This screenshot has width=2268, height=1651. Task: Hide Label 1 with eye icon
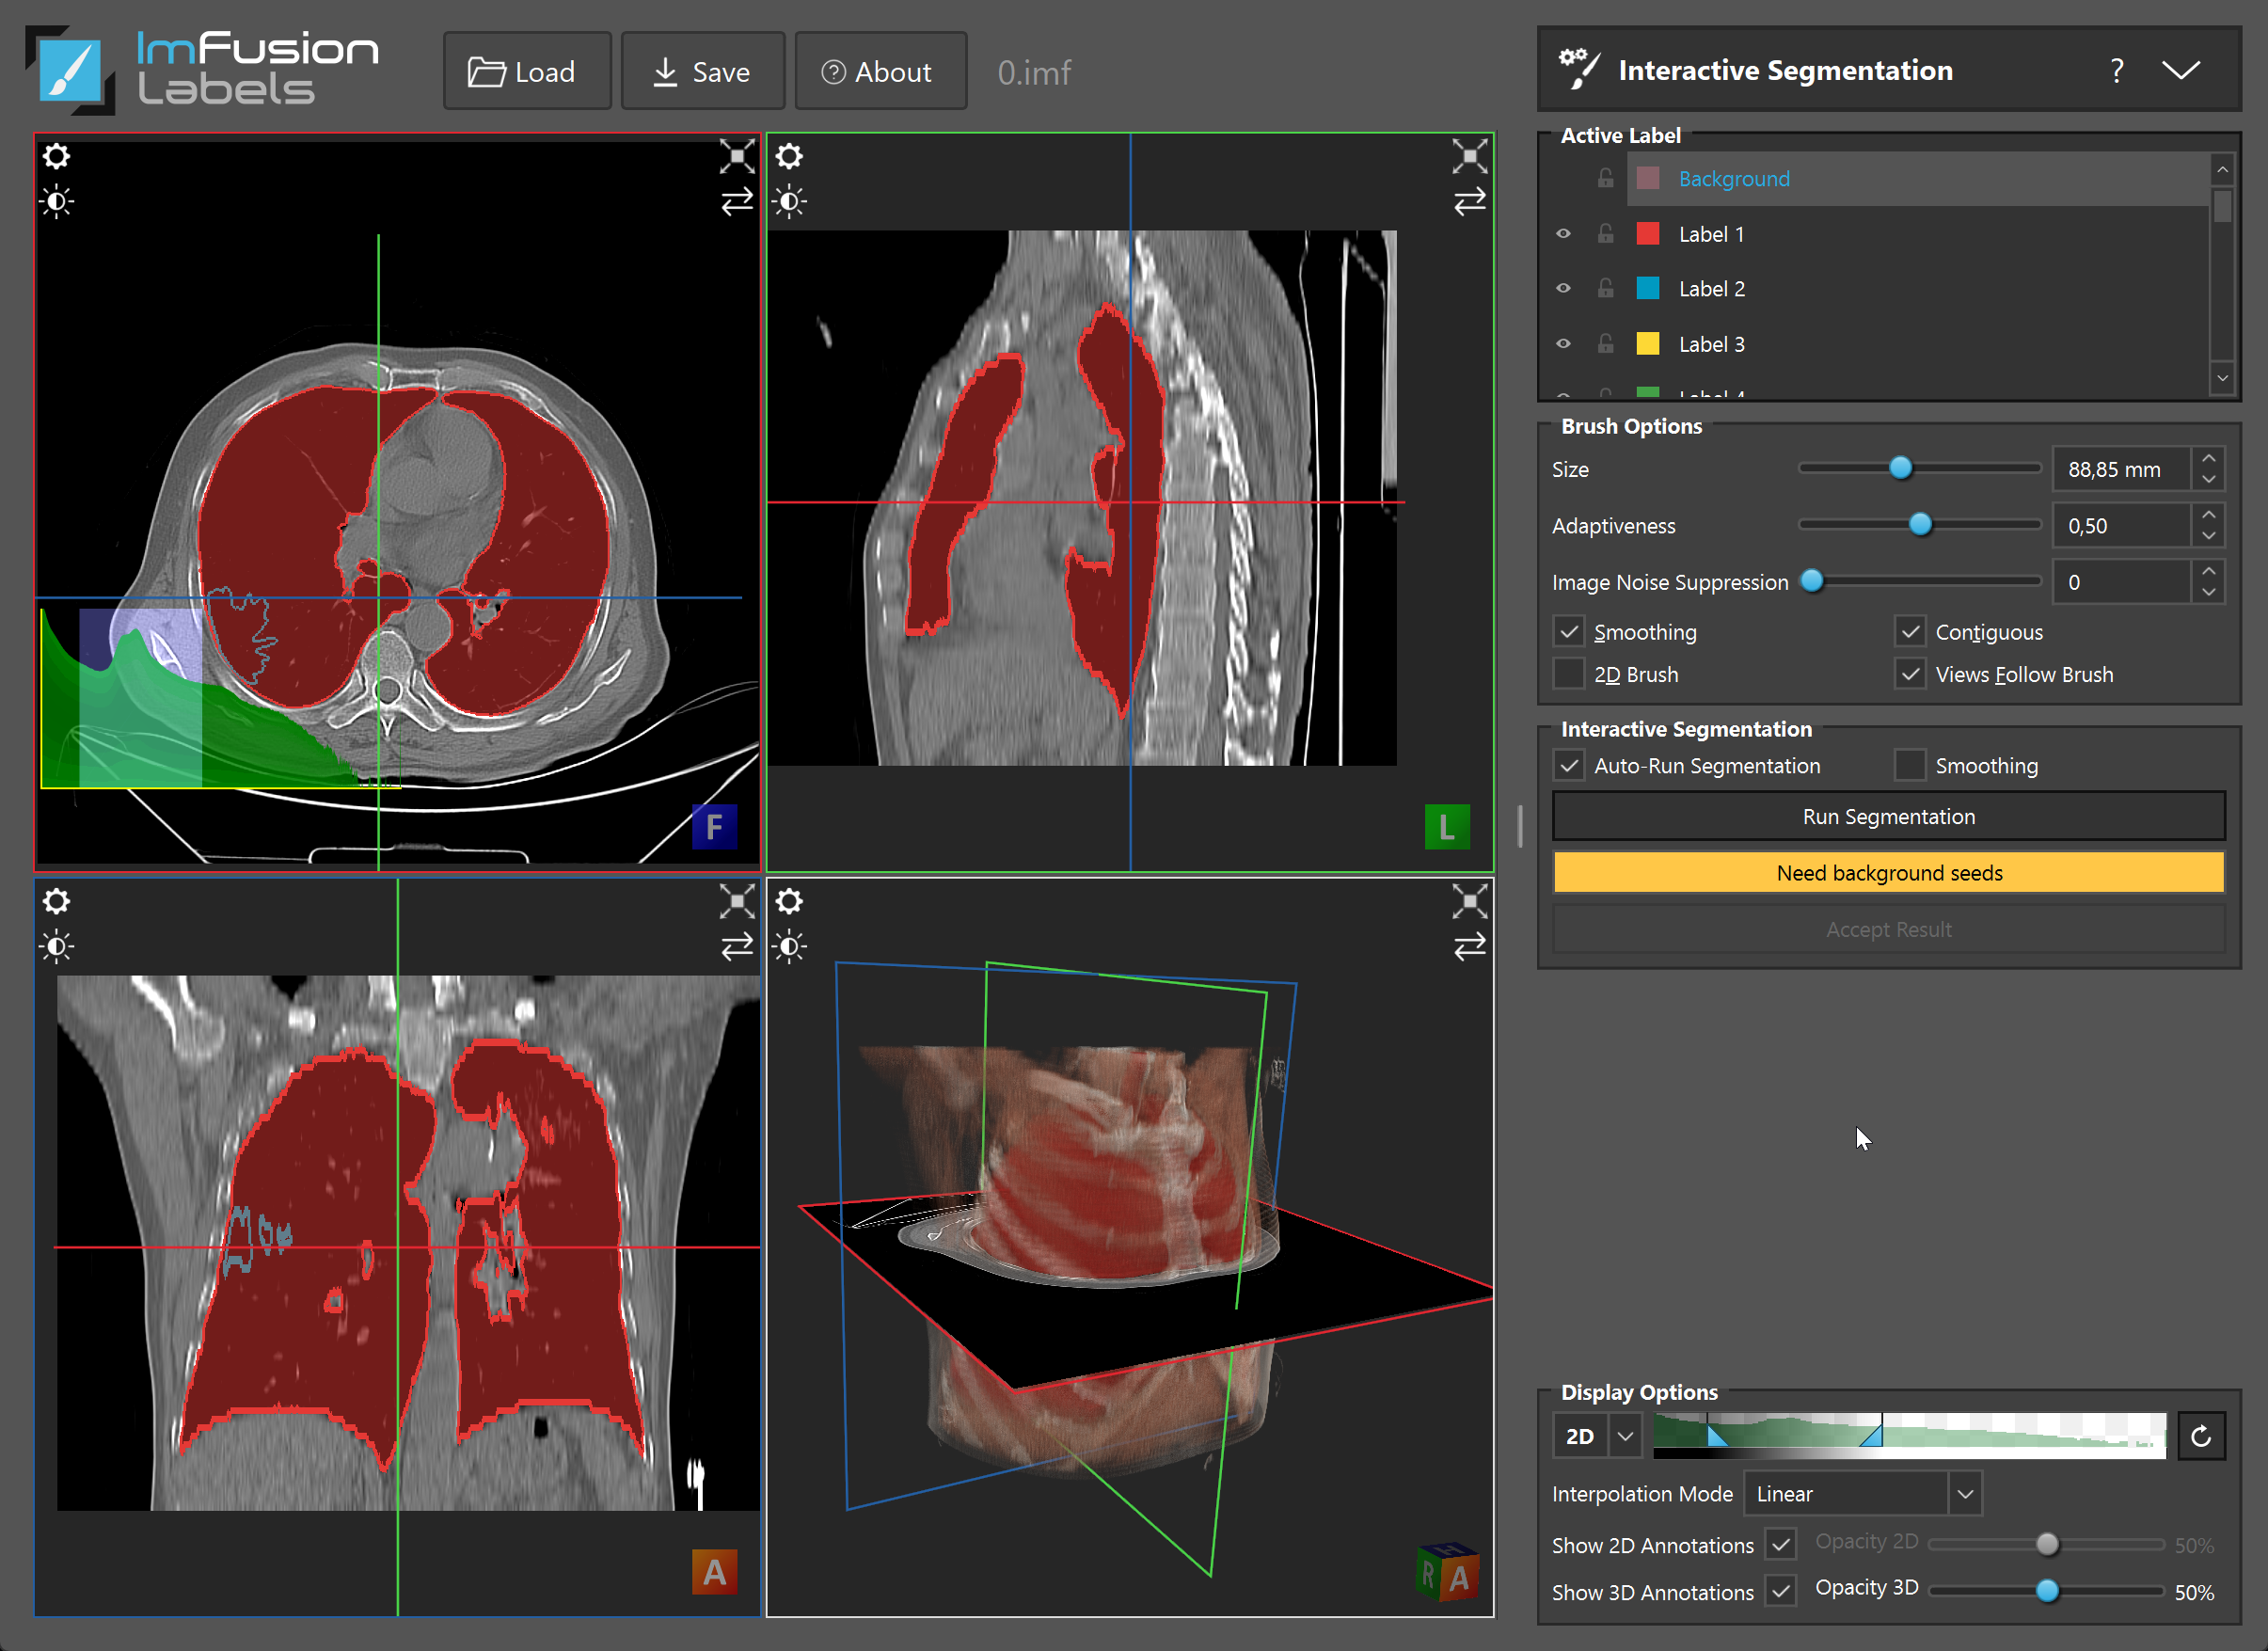click(x=1563, y=233)
